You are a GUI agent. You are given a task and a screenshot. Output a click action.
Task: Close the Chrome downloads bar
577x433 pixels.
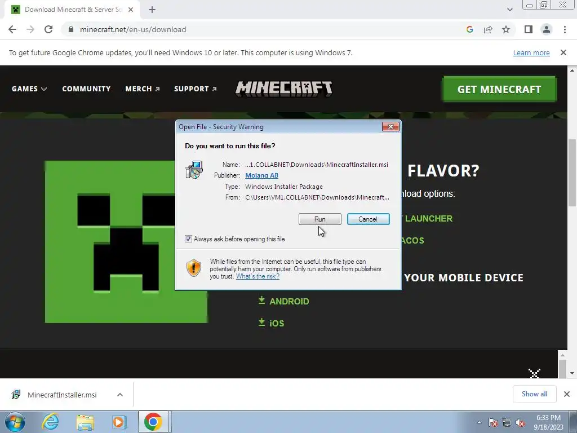click(x=567, y=394)
